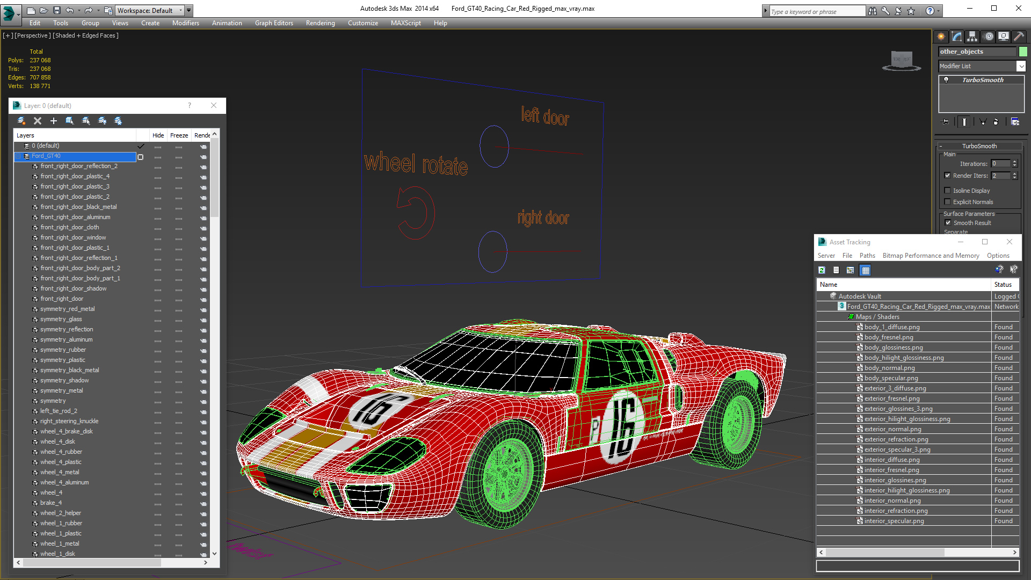Open Bitmap Performance and Memory menu
Screen dimensions: 1031x580
point(931,256)
